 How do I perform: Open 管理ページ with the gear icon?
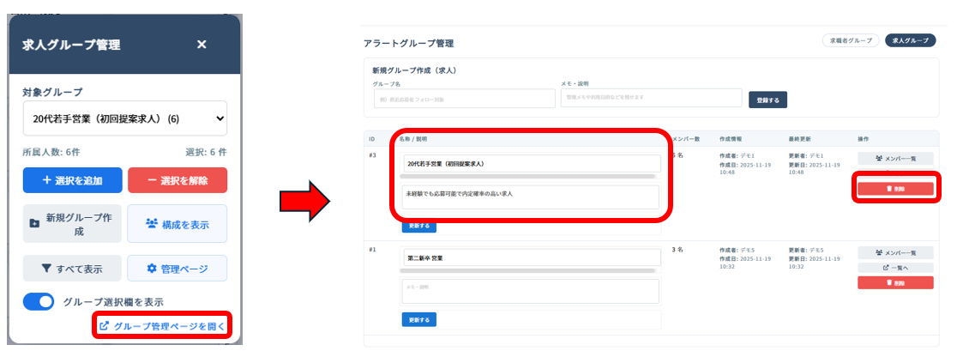pyautogui.click(x=178, y=269)
